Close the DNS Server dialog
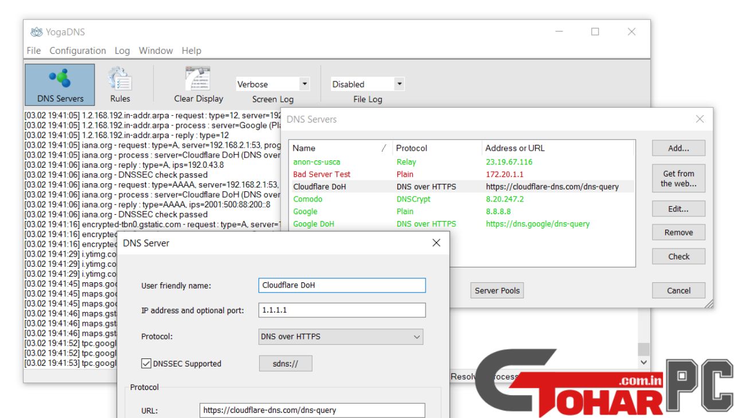The image size is (734, 418). [x=436, y=243]
